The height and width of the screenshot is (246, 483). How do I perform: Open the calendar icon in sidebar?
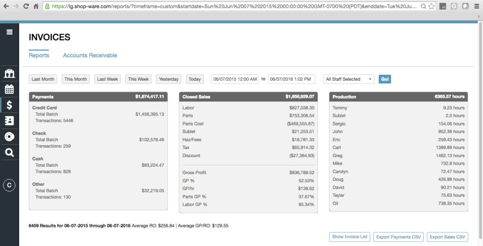pyautogui.click(x=9, y=89)
